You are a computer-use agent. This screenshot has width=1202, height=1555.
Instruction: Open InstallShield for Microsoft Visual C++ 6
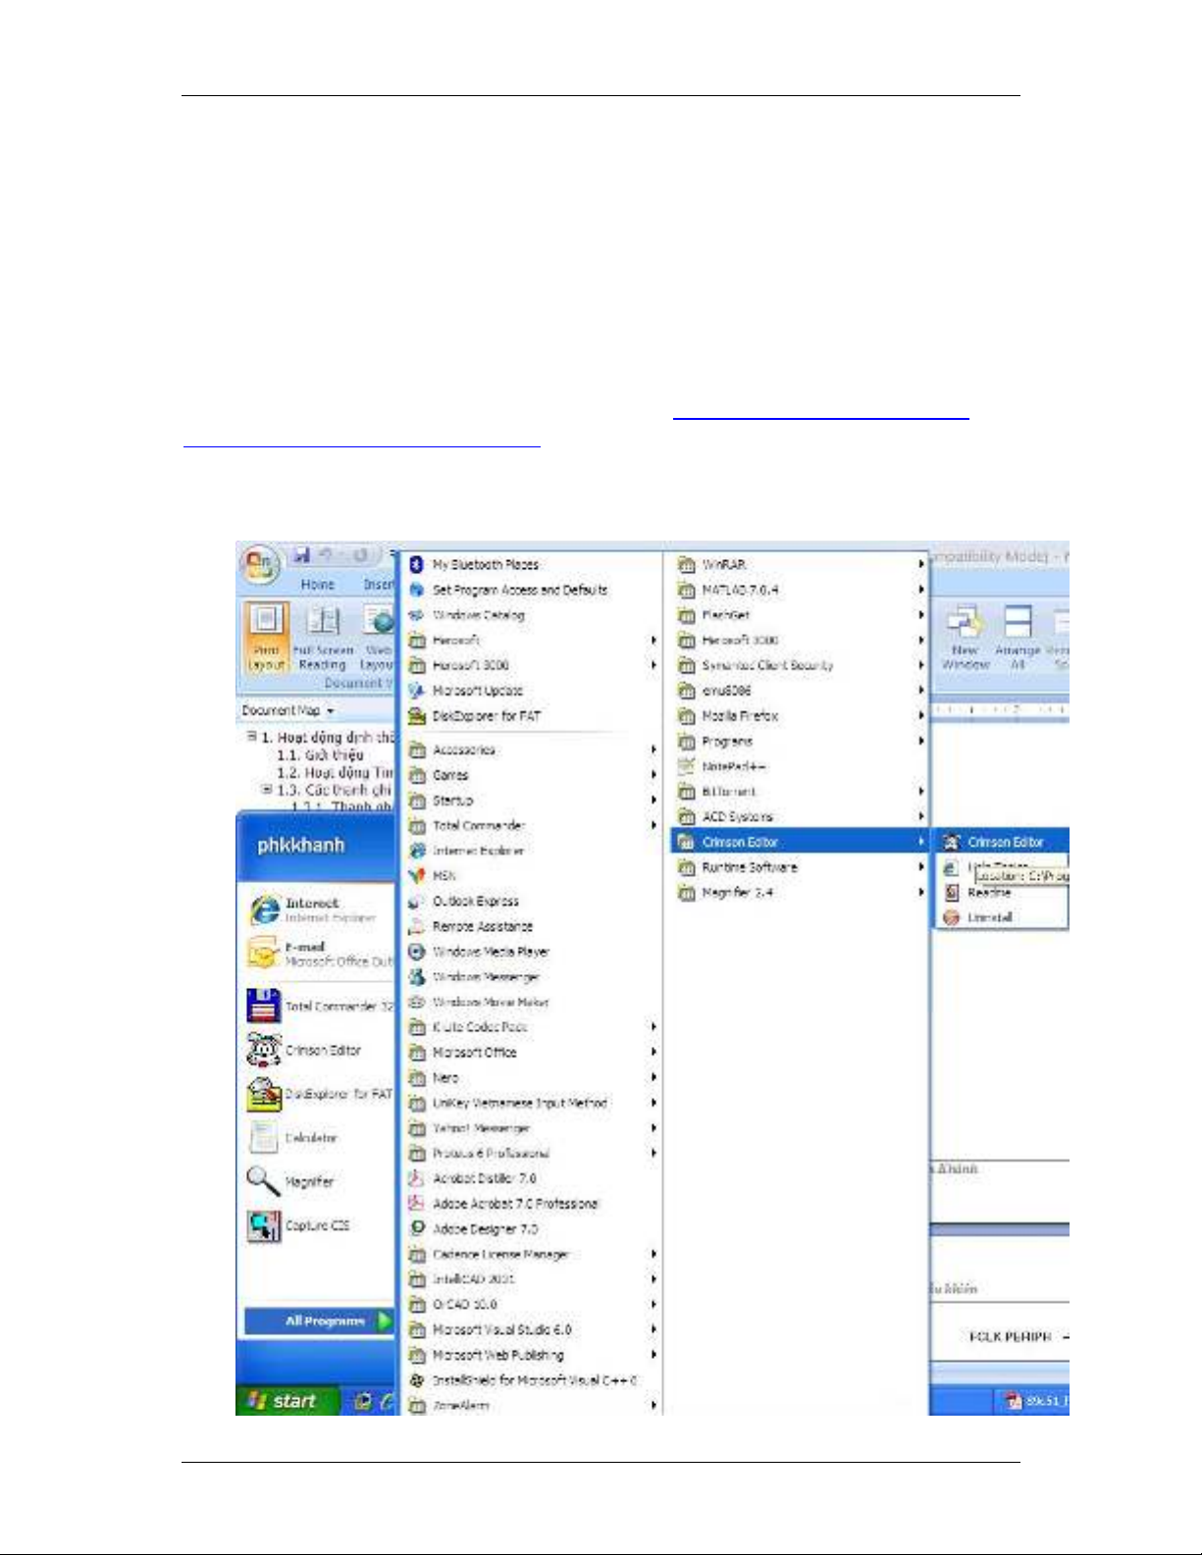523,1380
